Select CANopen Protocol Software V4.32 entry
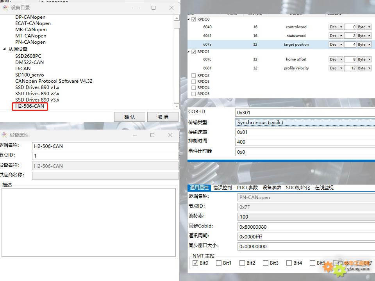This screenshot has height=281, width=375. (x=54, y=81)
